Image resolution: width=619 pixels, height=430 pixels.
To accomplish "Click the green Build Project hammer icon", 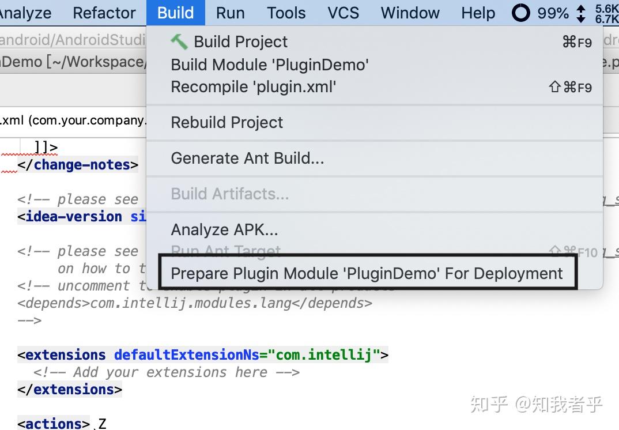I will pos(179,41).
